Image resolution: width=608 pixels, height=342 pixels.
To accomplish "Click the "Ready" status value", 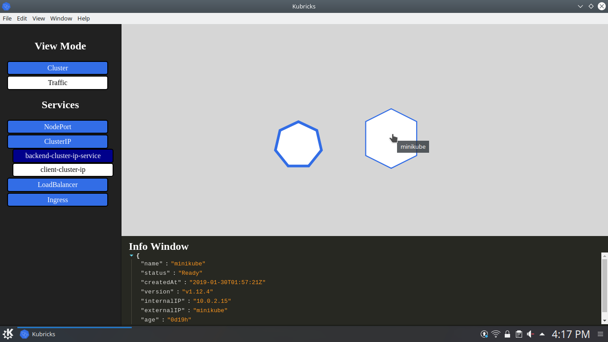I will [191, 273].
